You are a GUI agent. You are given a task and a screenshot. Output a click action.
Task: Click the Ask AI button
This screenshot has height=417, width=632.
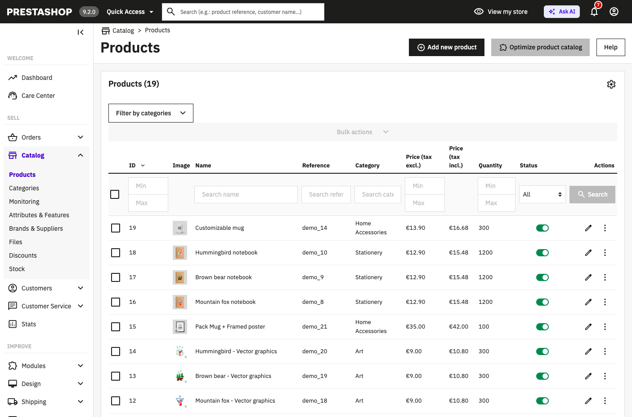tap(562, 12)
